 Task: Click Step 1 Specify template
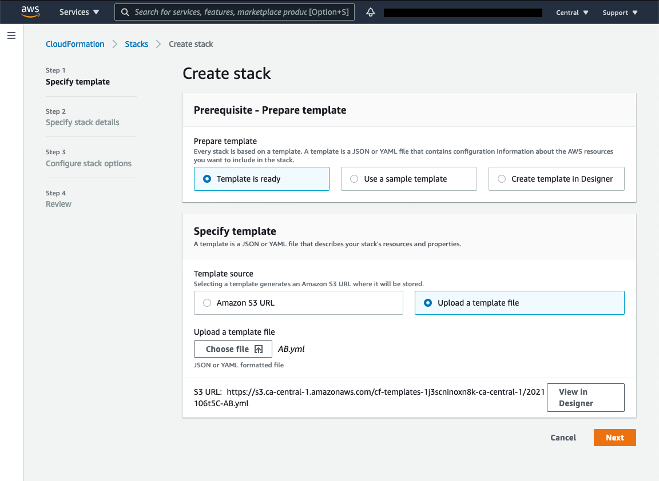tap(78, 77)
